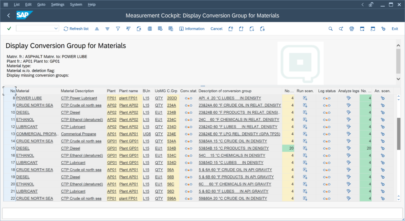Click the Analyze logs icon in row 9

click(x=349, y=105)
